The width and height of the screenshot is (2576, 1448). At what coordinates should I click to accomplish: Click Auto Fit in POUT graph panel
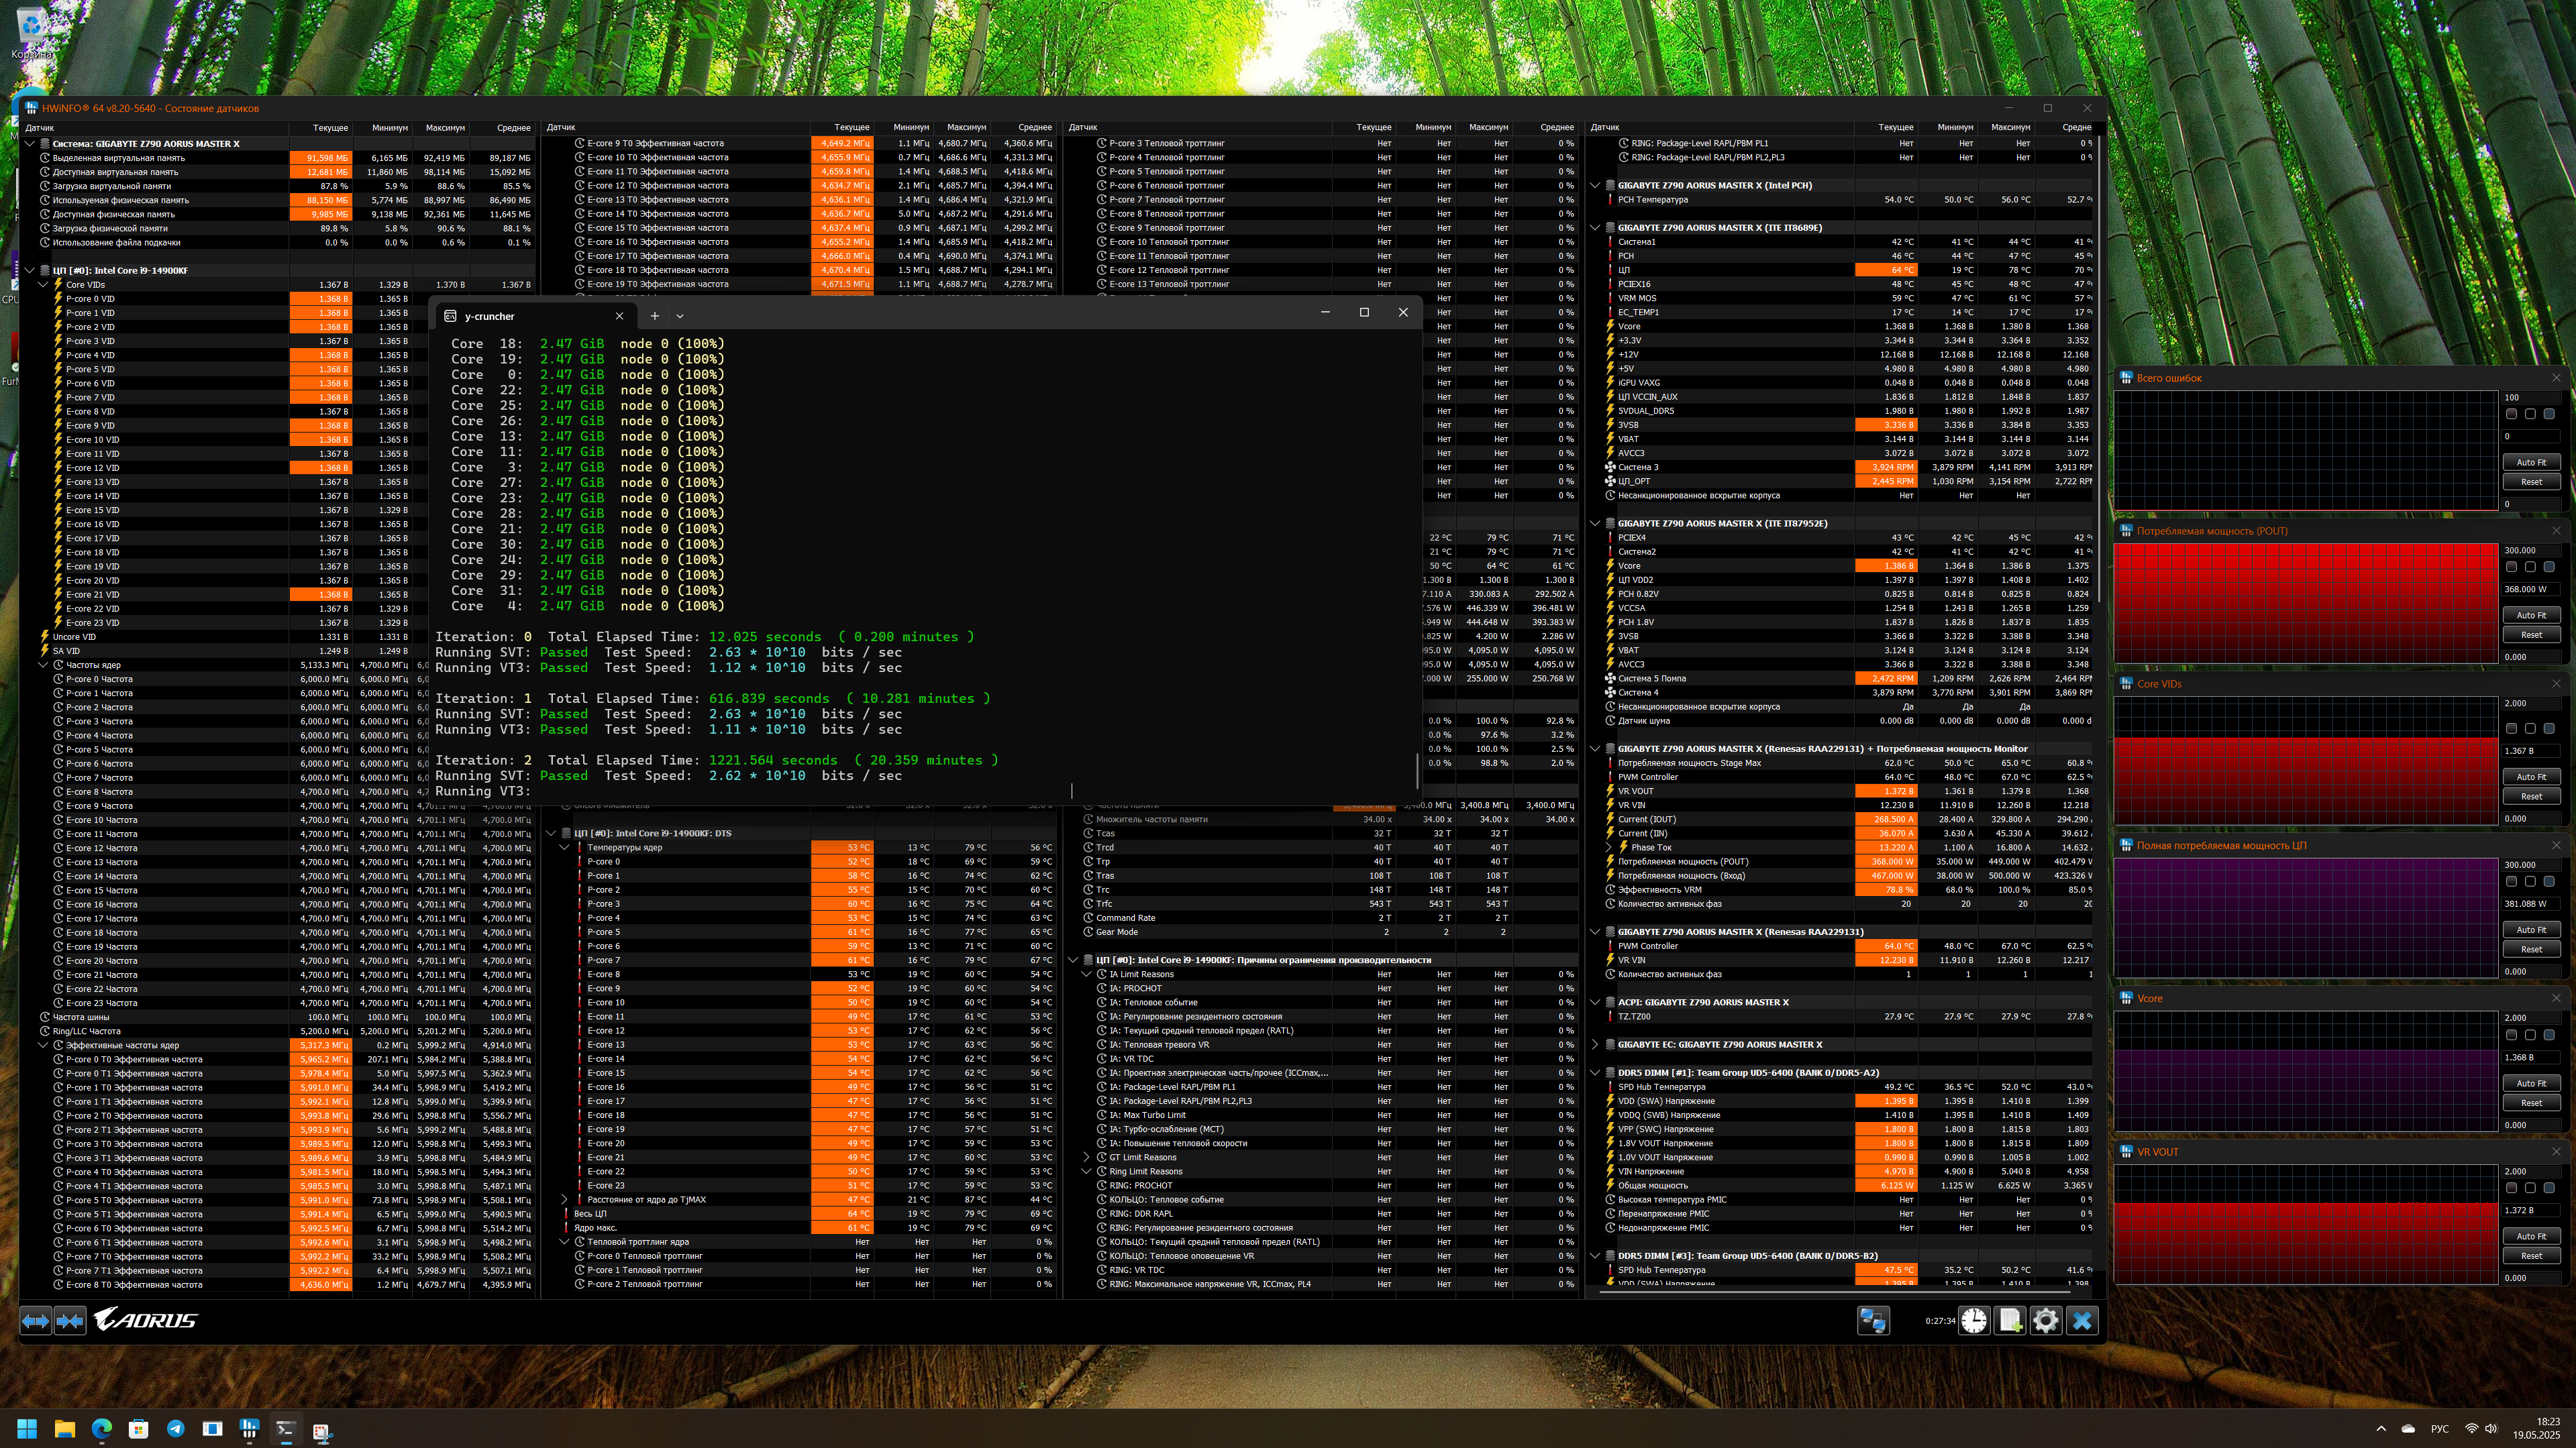pos(2531,616)
